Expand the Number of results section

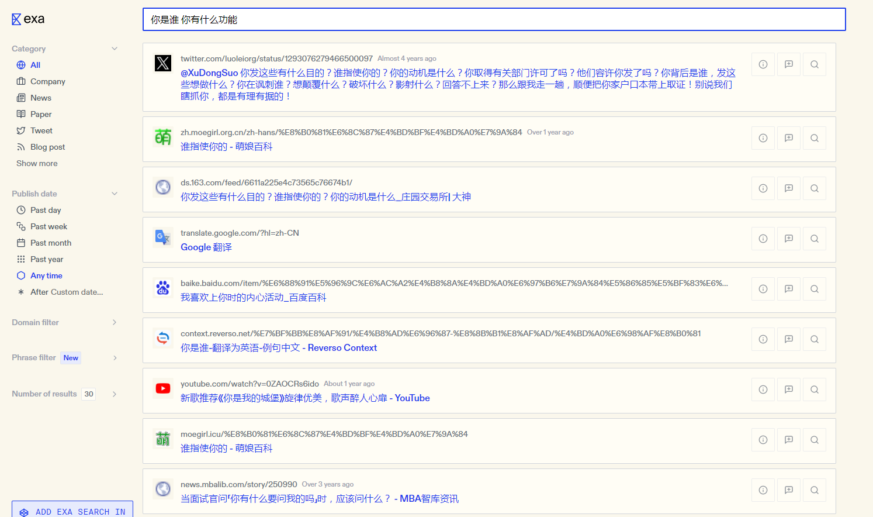[x=64, y=394]
